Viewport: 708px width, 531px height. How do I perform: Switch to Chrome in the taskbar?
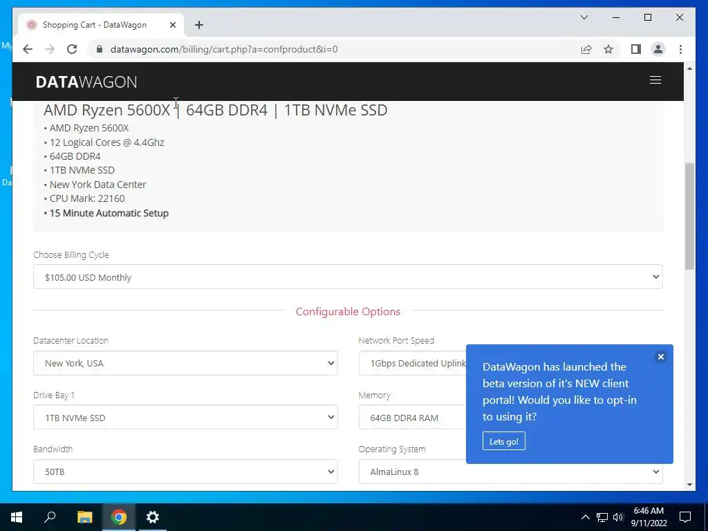click(x=119, y=517)
